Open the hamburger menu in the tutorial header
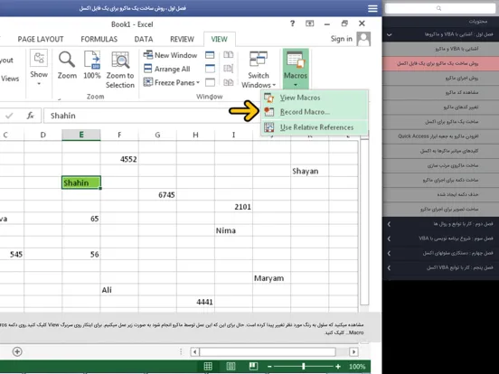This screenshot has height=374, width=499. (x=372, y=8)
